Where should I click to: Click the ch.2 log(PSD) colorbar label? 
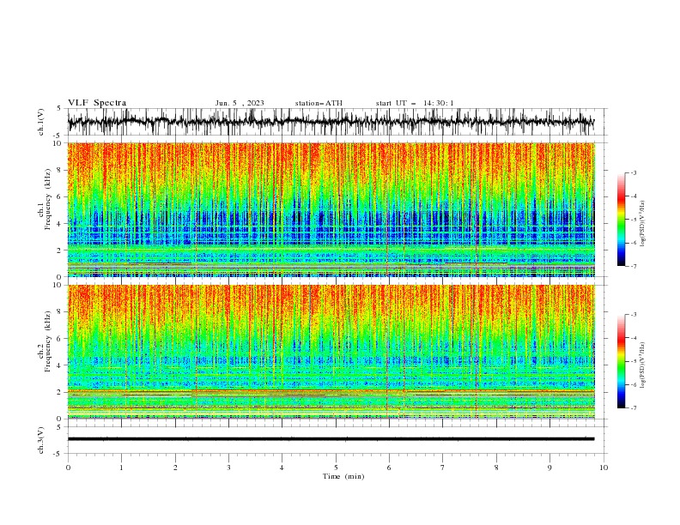(x=642, y=365)
